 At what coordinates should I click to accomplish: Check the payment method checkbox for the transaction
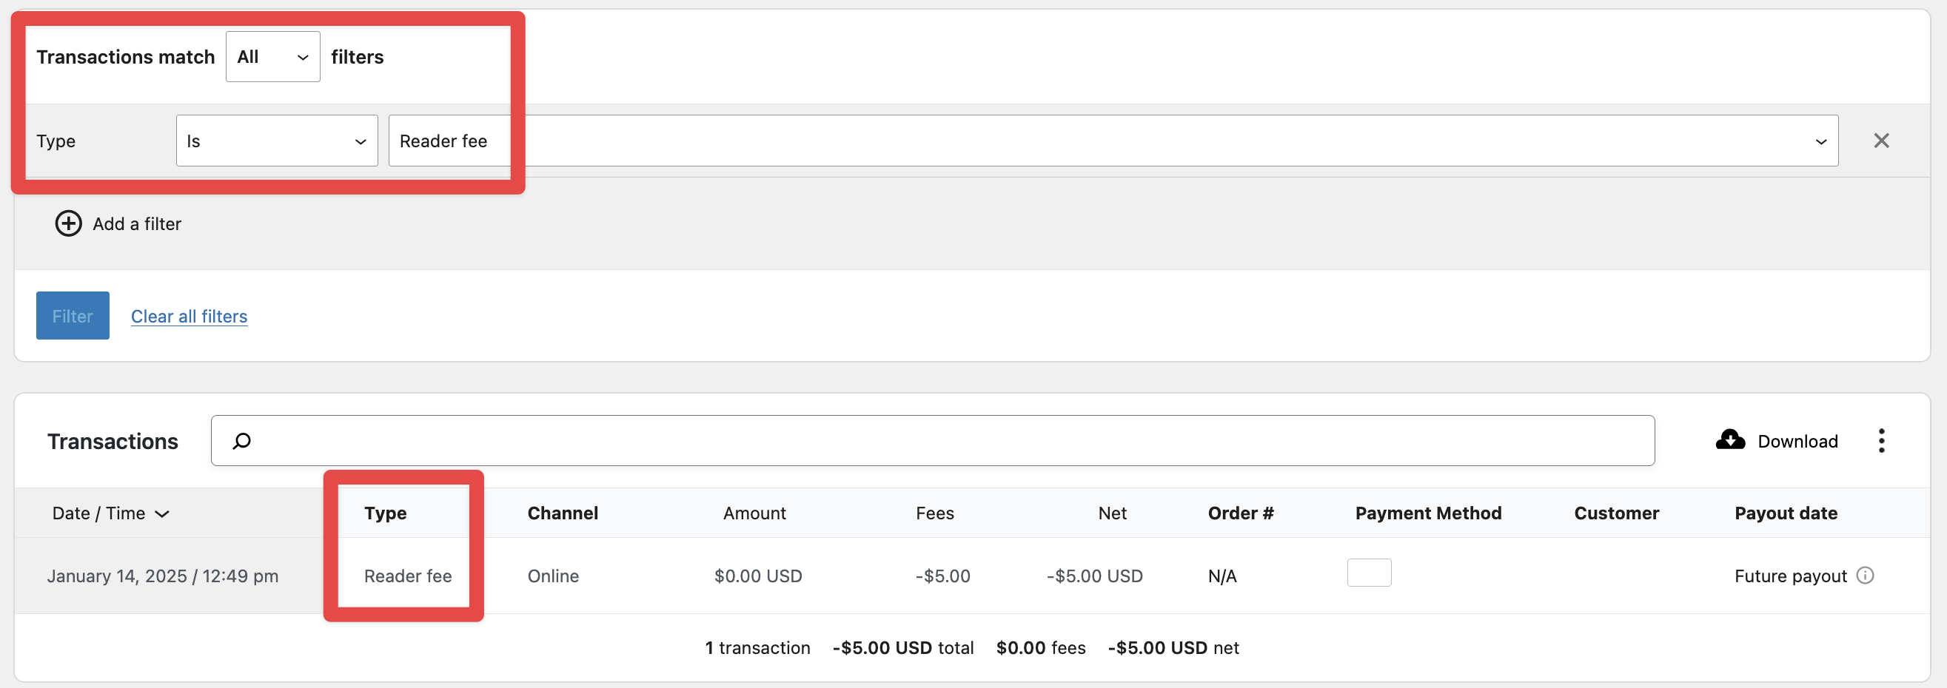1369,573
